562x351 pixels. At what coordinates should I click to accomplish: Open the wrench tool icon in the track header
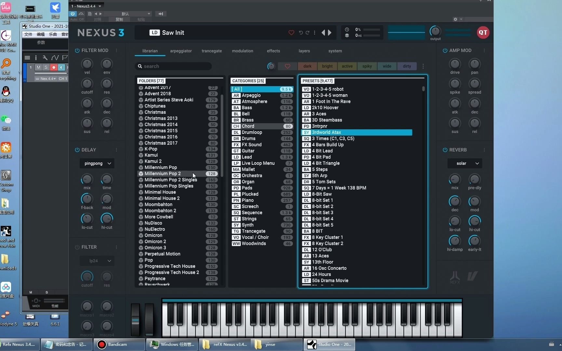(x=45, y=58)
